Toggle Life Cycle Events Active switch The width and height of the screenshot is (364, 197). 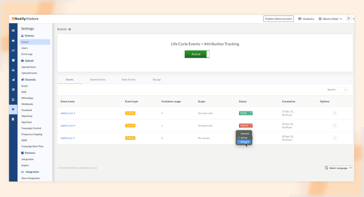click(x=197, y=54)
